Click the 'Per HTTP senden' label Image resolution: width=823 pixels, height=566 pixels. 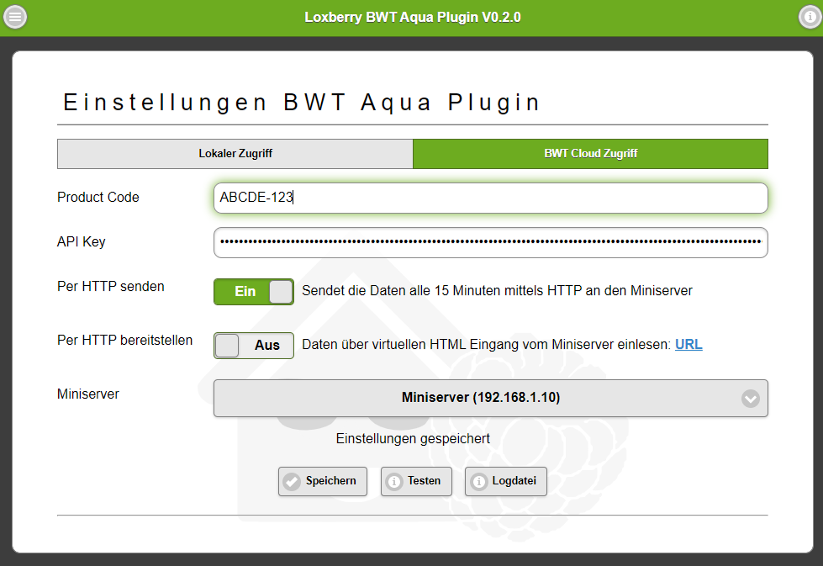pos(111,287)
